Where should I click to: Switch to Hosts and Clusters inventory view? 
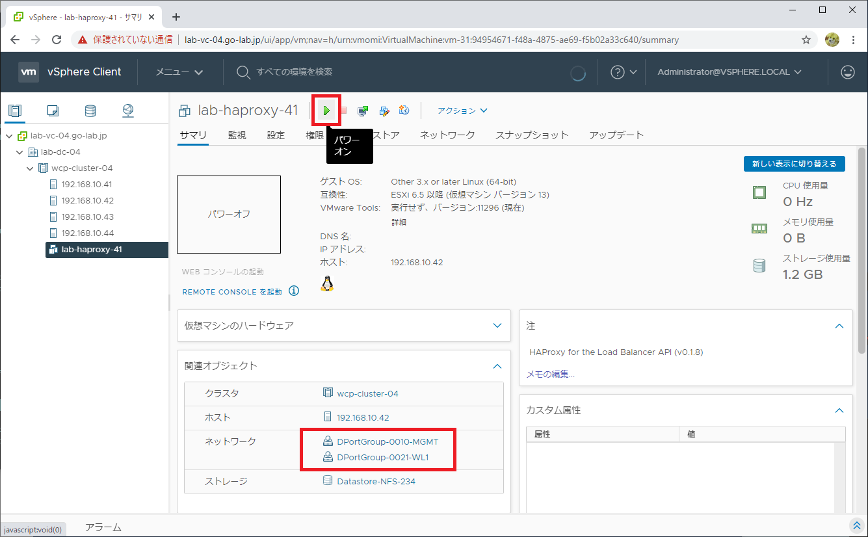pyautogui.click(x=15, y=111)
